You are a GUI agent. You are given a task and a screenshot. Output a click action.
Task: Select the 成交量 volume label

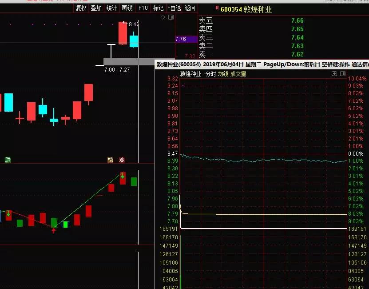coord(238,74)
